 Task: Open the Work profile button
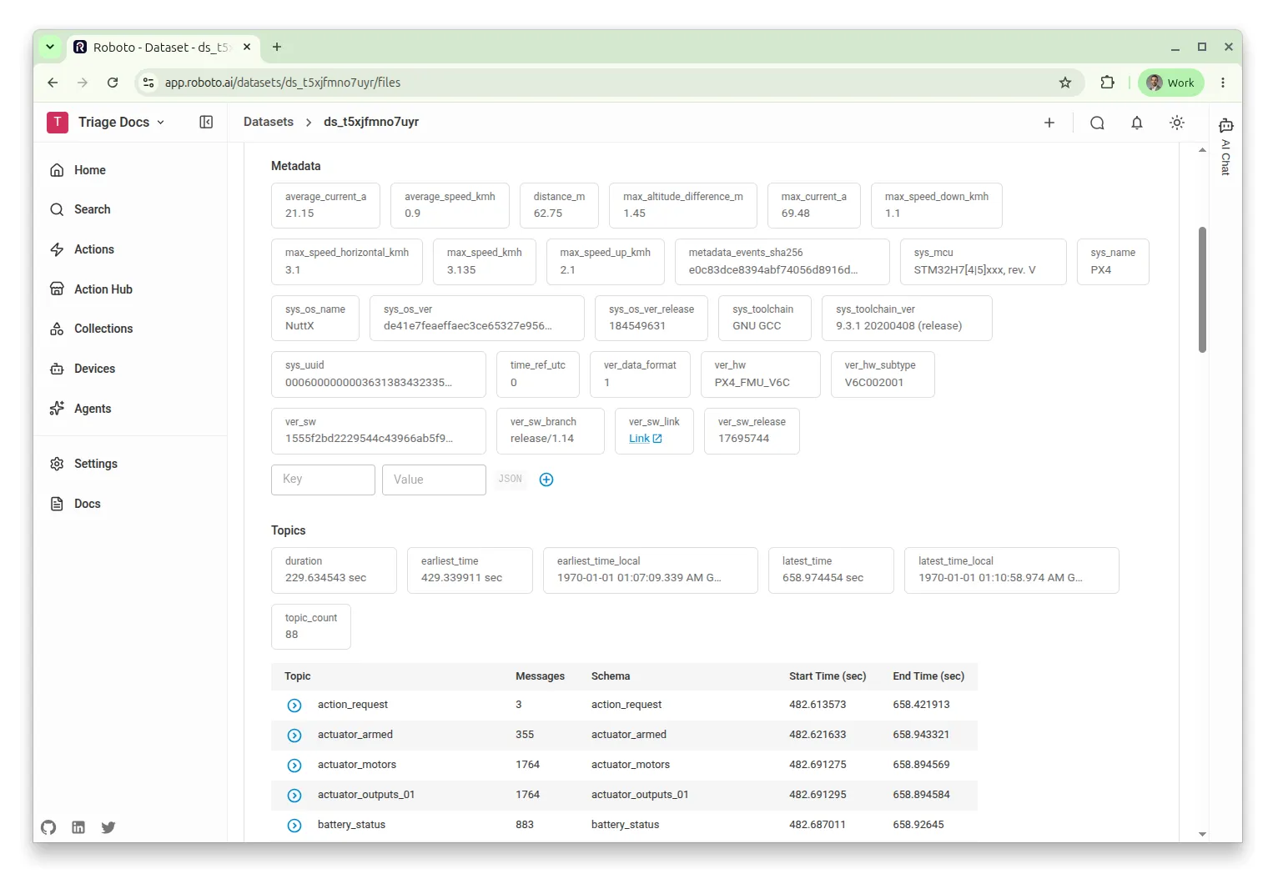[1171, 83]
